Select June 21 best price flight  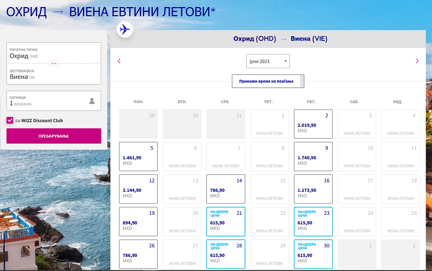[225, 221]
